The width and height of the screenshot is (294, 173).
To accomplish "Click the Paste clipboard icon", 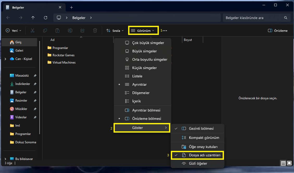I will (58, 30).
